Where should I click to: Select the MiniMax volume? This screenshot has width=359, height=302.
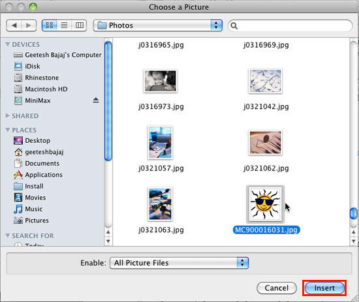[x=32, y=100]
